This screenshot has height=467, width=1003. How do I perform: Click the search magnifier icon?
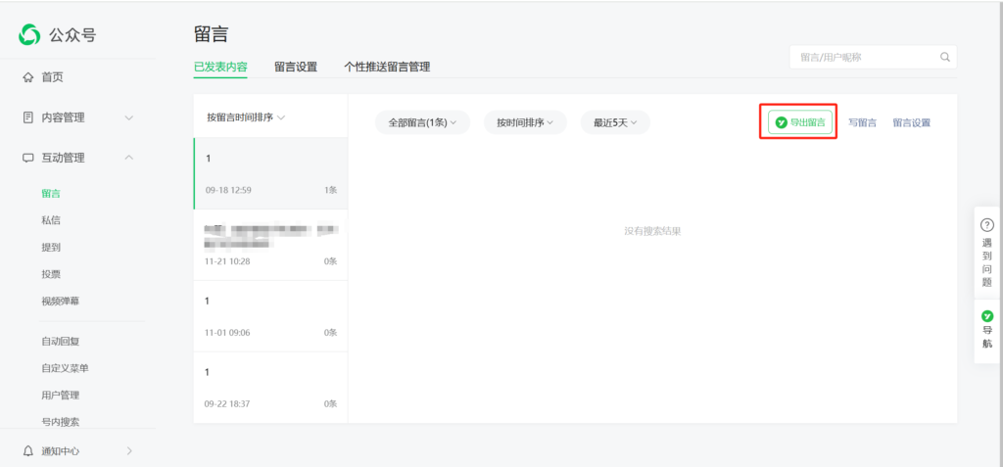coord(944,58)
